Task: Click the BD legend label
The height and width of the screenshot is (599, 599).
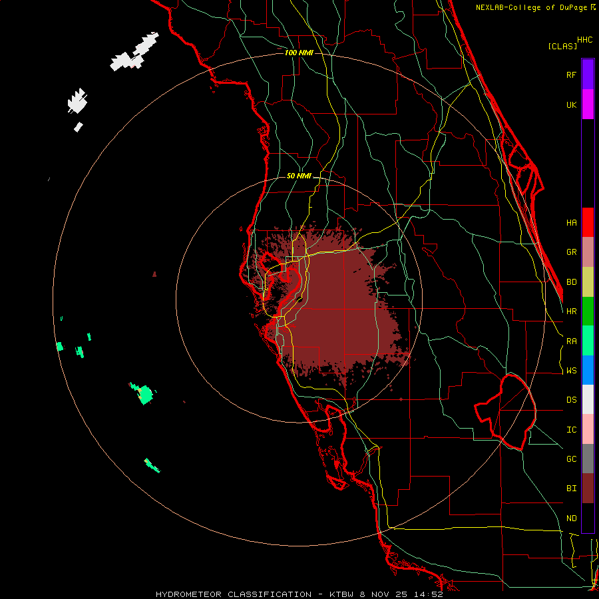Action: (x=571, y=282)
